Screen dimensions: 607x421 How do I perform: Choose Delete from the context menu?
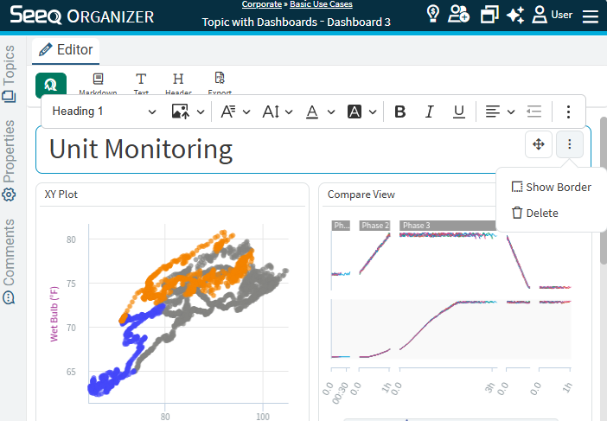[534, 213]
